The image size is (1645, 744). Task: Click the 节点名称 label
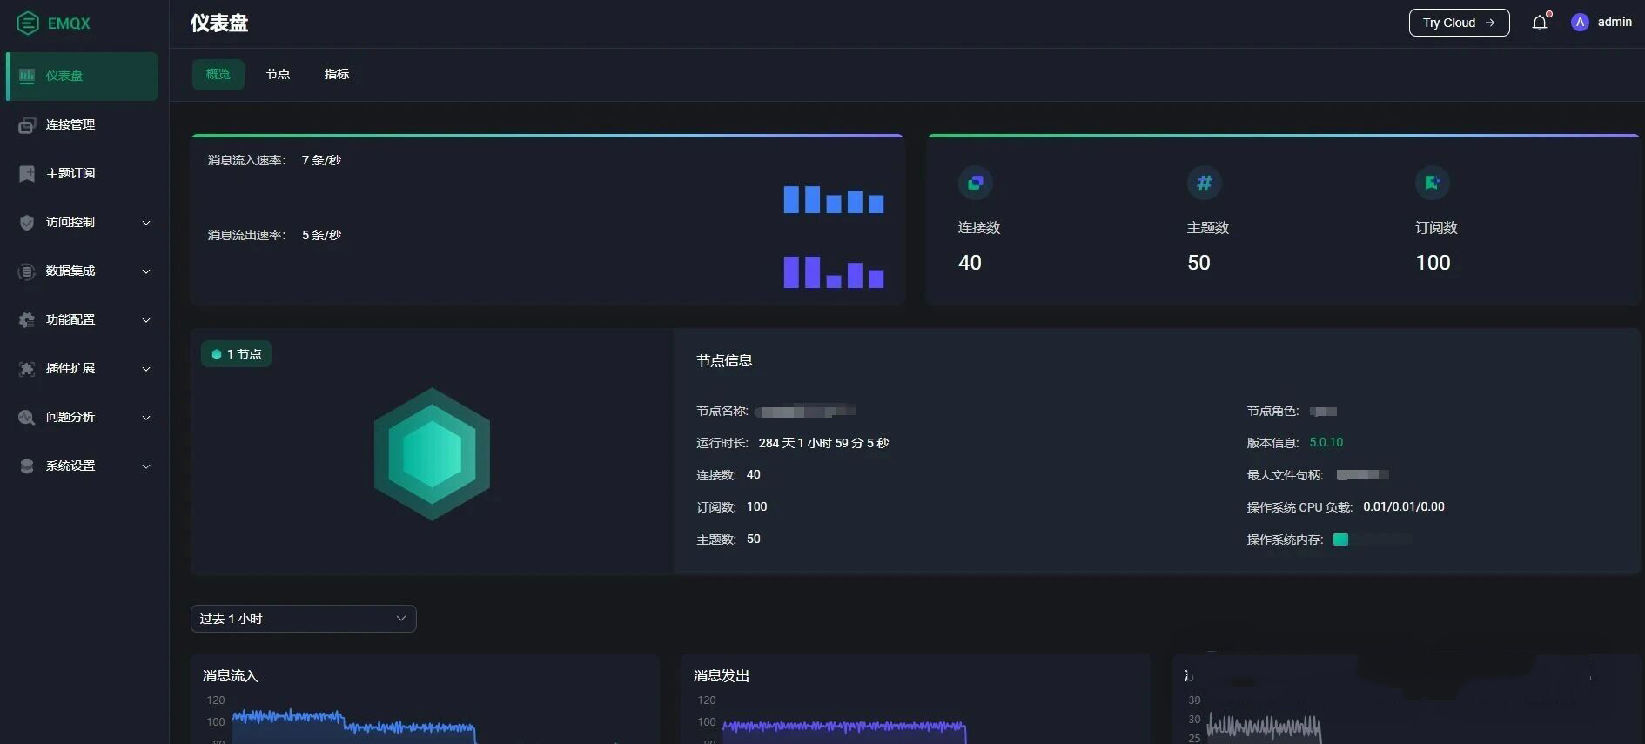tap(722, 411)
